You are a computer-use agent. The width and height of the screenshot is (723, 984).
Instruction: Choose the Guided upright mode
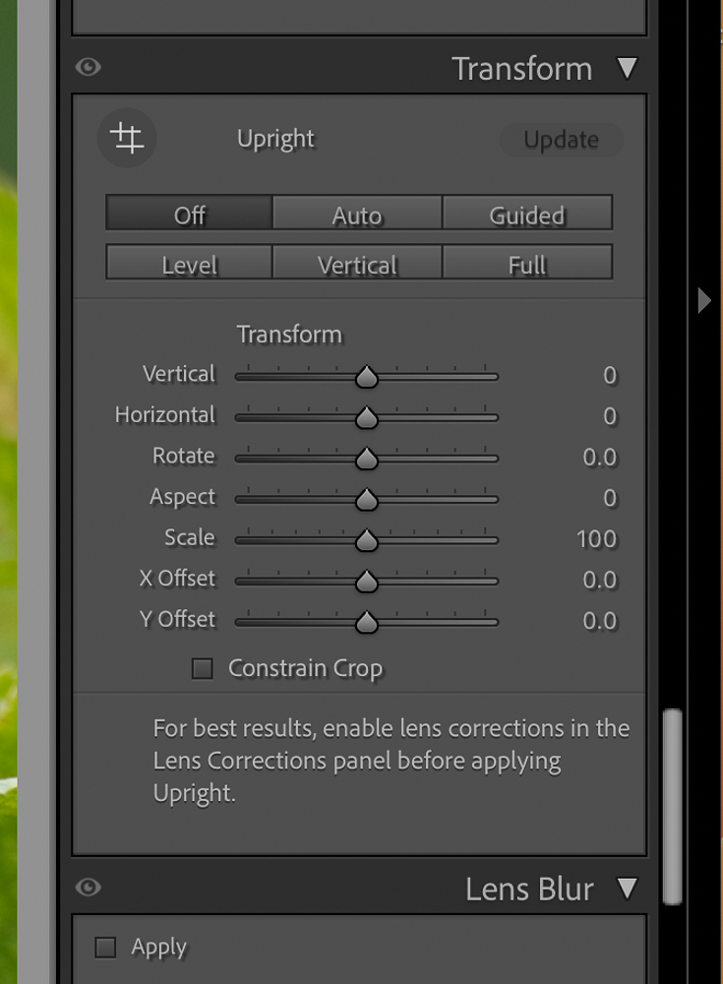click(527, 213)
